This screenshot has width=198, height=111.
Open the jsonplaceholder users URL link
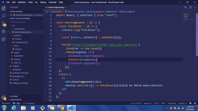pyautogui.click(x=105, y=45)
